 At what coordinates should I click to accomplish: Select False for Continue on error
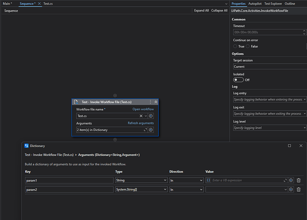point(248,46)
